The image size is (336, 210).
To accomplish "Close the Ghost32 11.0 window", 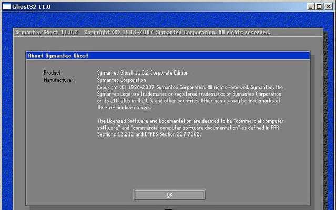I will coord(329,7).
